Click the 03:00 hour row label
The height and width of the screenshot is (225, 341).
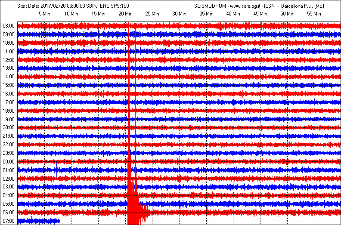pos(9,187)
